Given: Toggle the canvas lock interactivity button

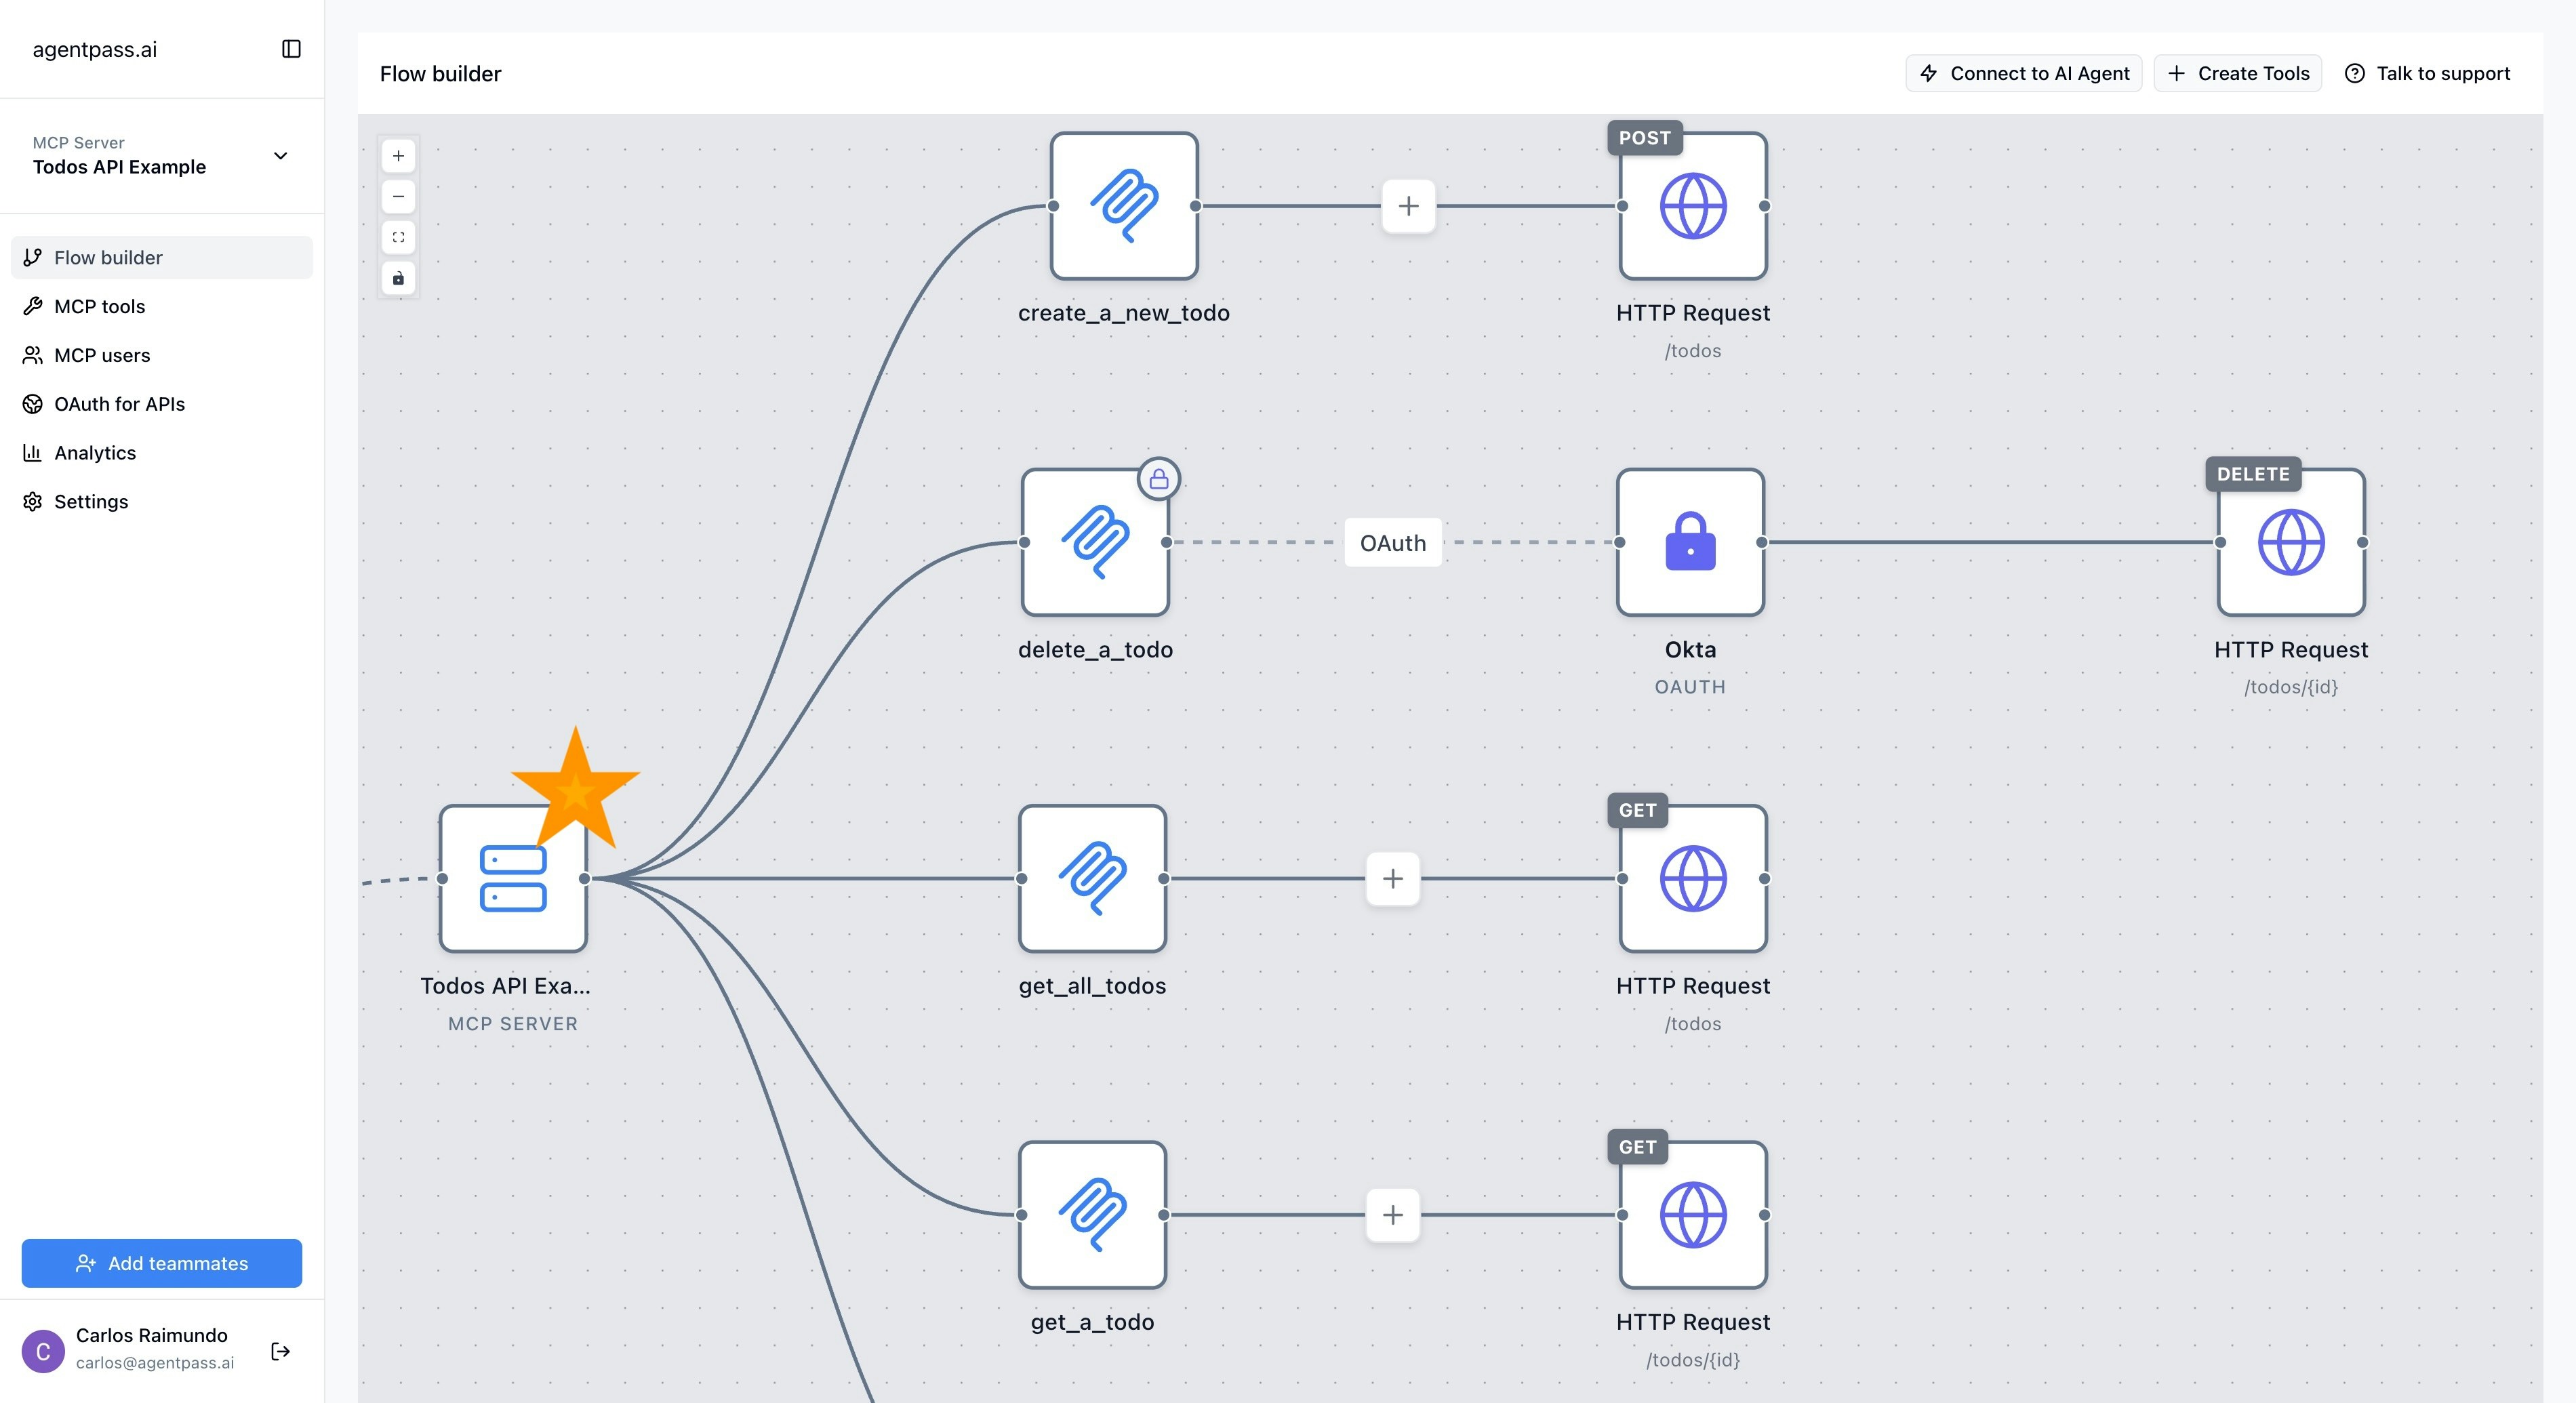Looking at the screenshot, I should pyautogui.click(x=398, y=278).
